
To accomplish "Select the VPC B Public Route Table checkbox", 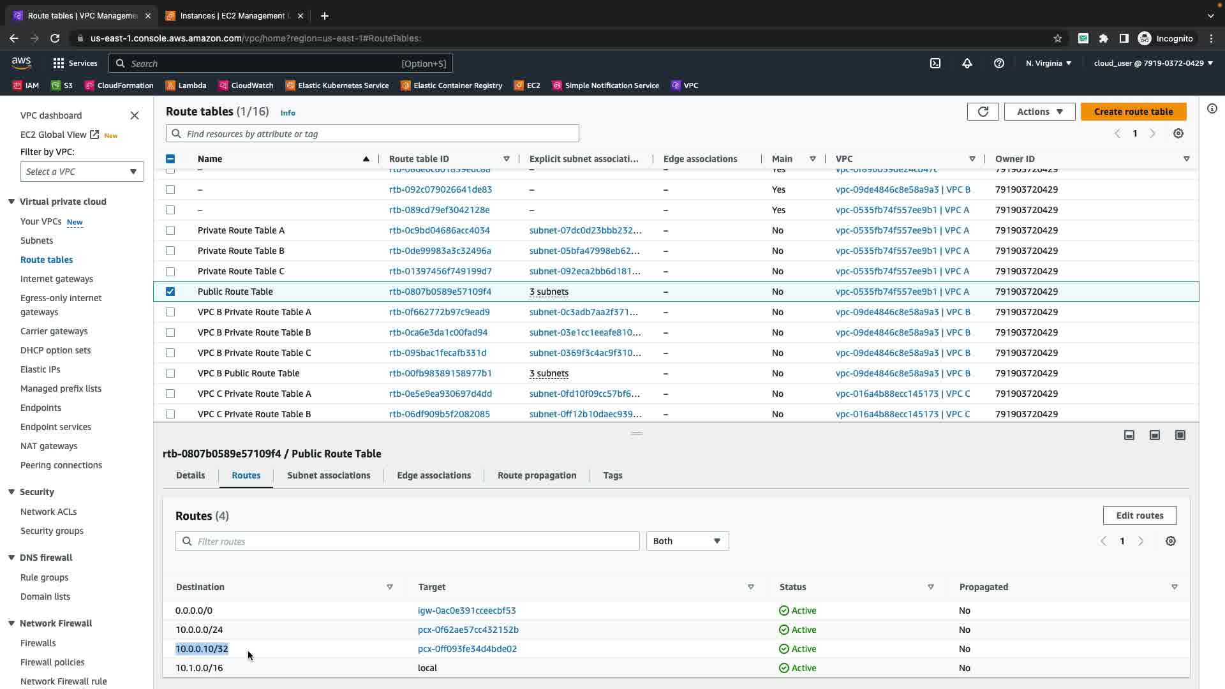I will click(170, 373).
